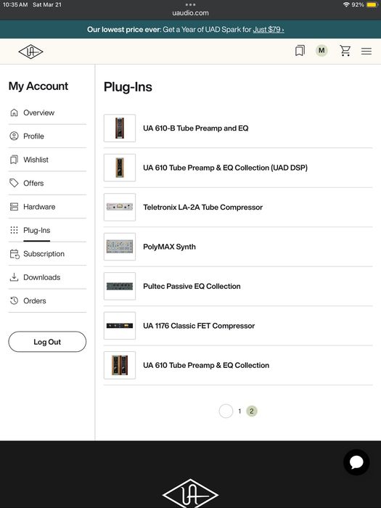Image resolution: width=381 pixels, height=508 pixels.
Task: Open the account avatar labeled M
Action: [x=321, y=51]
